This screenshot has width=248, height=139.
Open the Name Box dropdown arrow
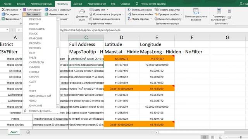tap(7, 30)
